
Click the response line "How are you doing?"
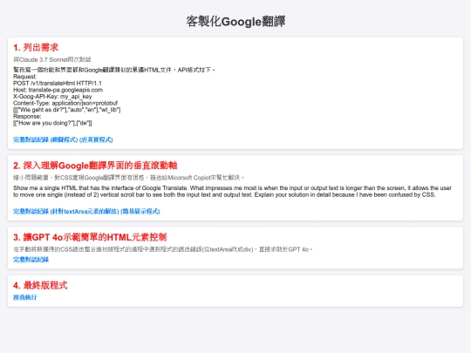(52, 123)
